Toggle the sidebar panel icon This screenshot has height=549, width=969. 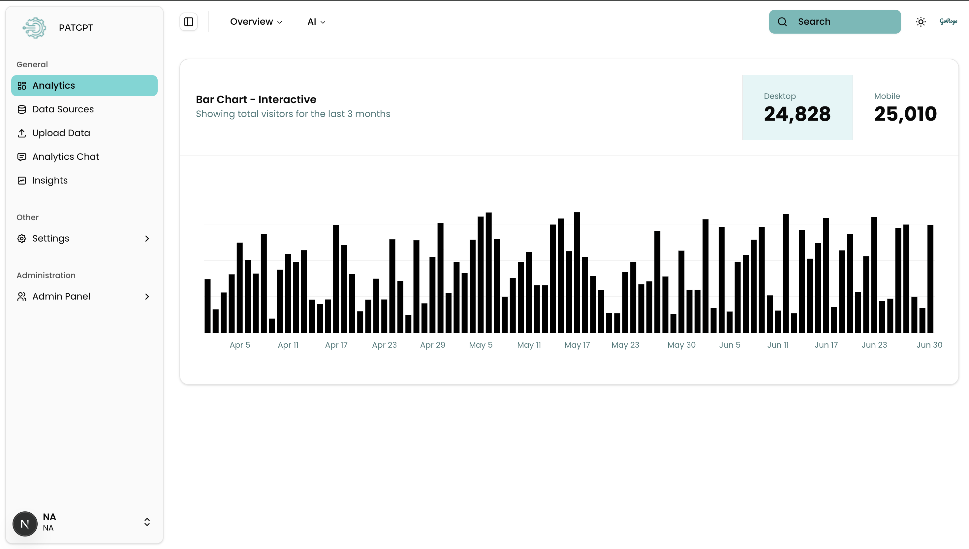point(189,22)
